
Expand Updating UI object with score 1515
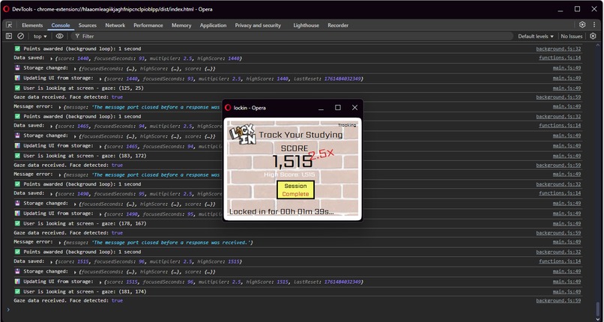pyautogui.click(x=101, y=282)
